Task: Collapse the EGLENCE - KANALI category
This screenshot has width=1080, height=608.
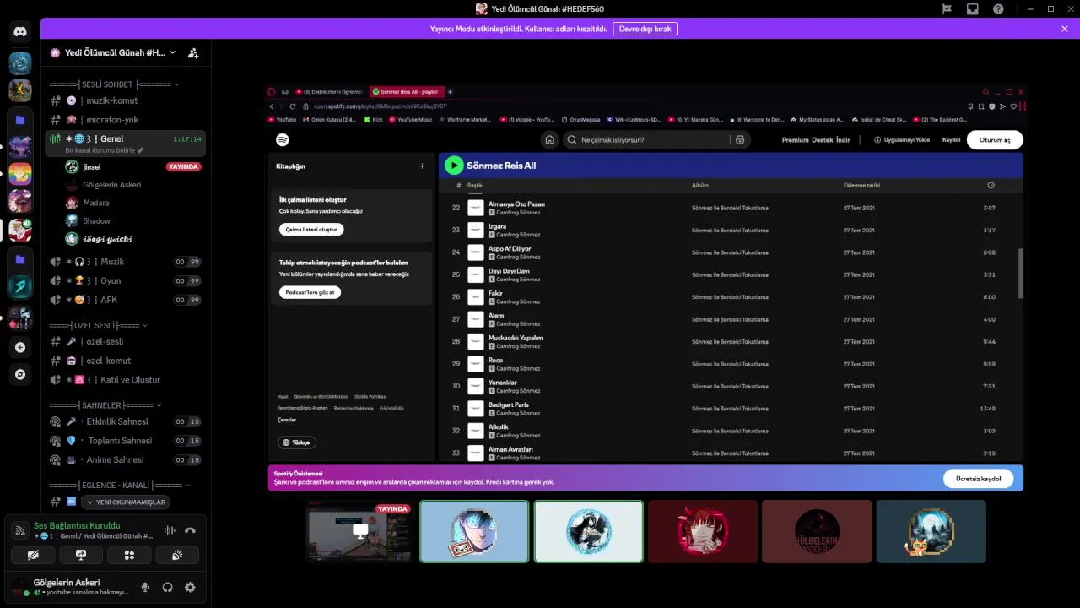Action: 120,486
